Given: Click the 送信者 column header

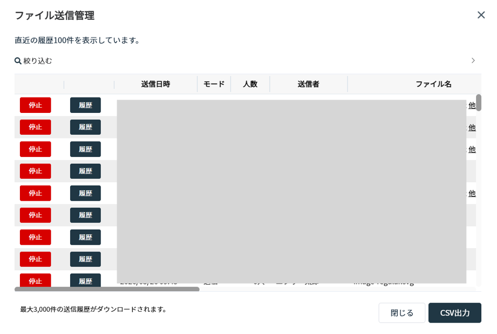Looking at the screenshot, I should tap(308, 84).
